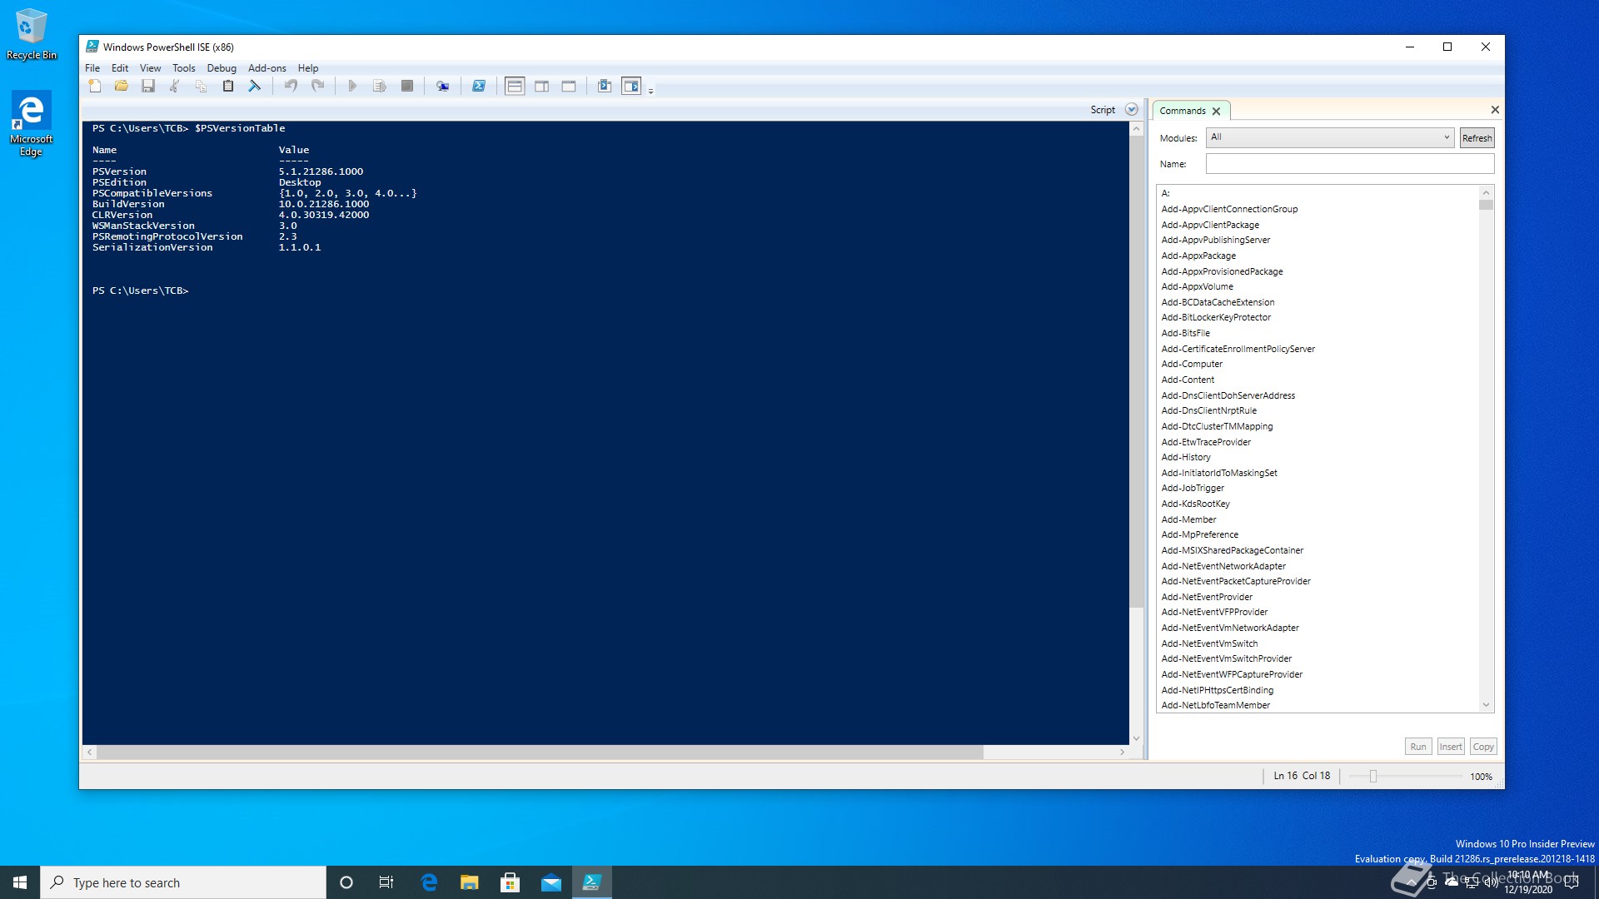Open Mail app from the taskbar
The image size is (1599, 899).
click(550, 882)
